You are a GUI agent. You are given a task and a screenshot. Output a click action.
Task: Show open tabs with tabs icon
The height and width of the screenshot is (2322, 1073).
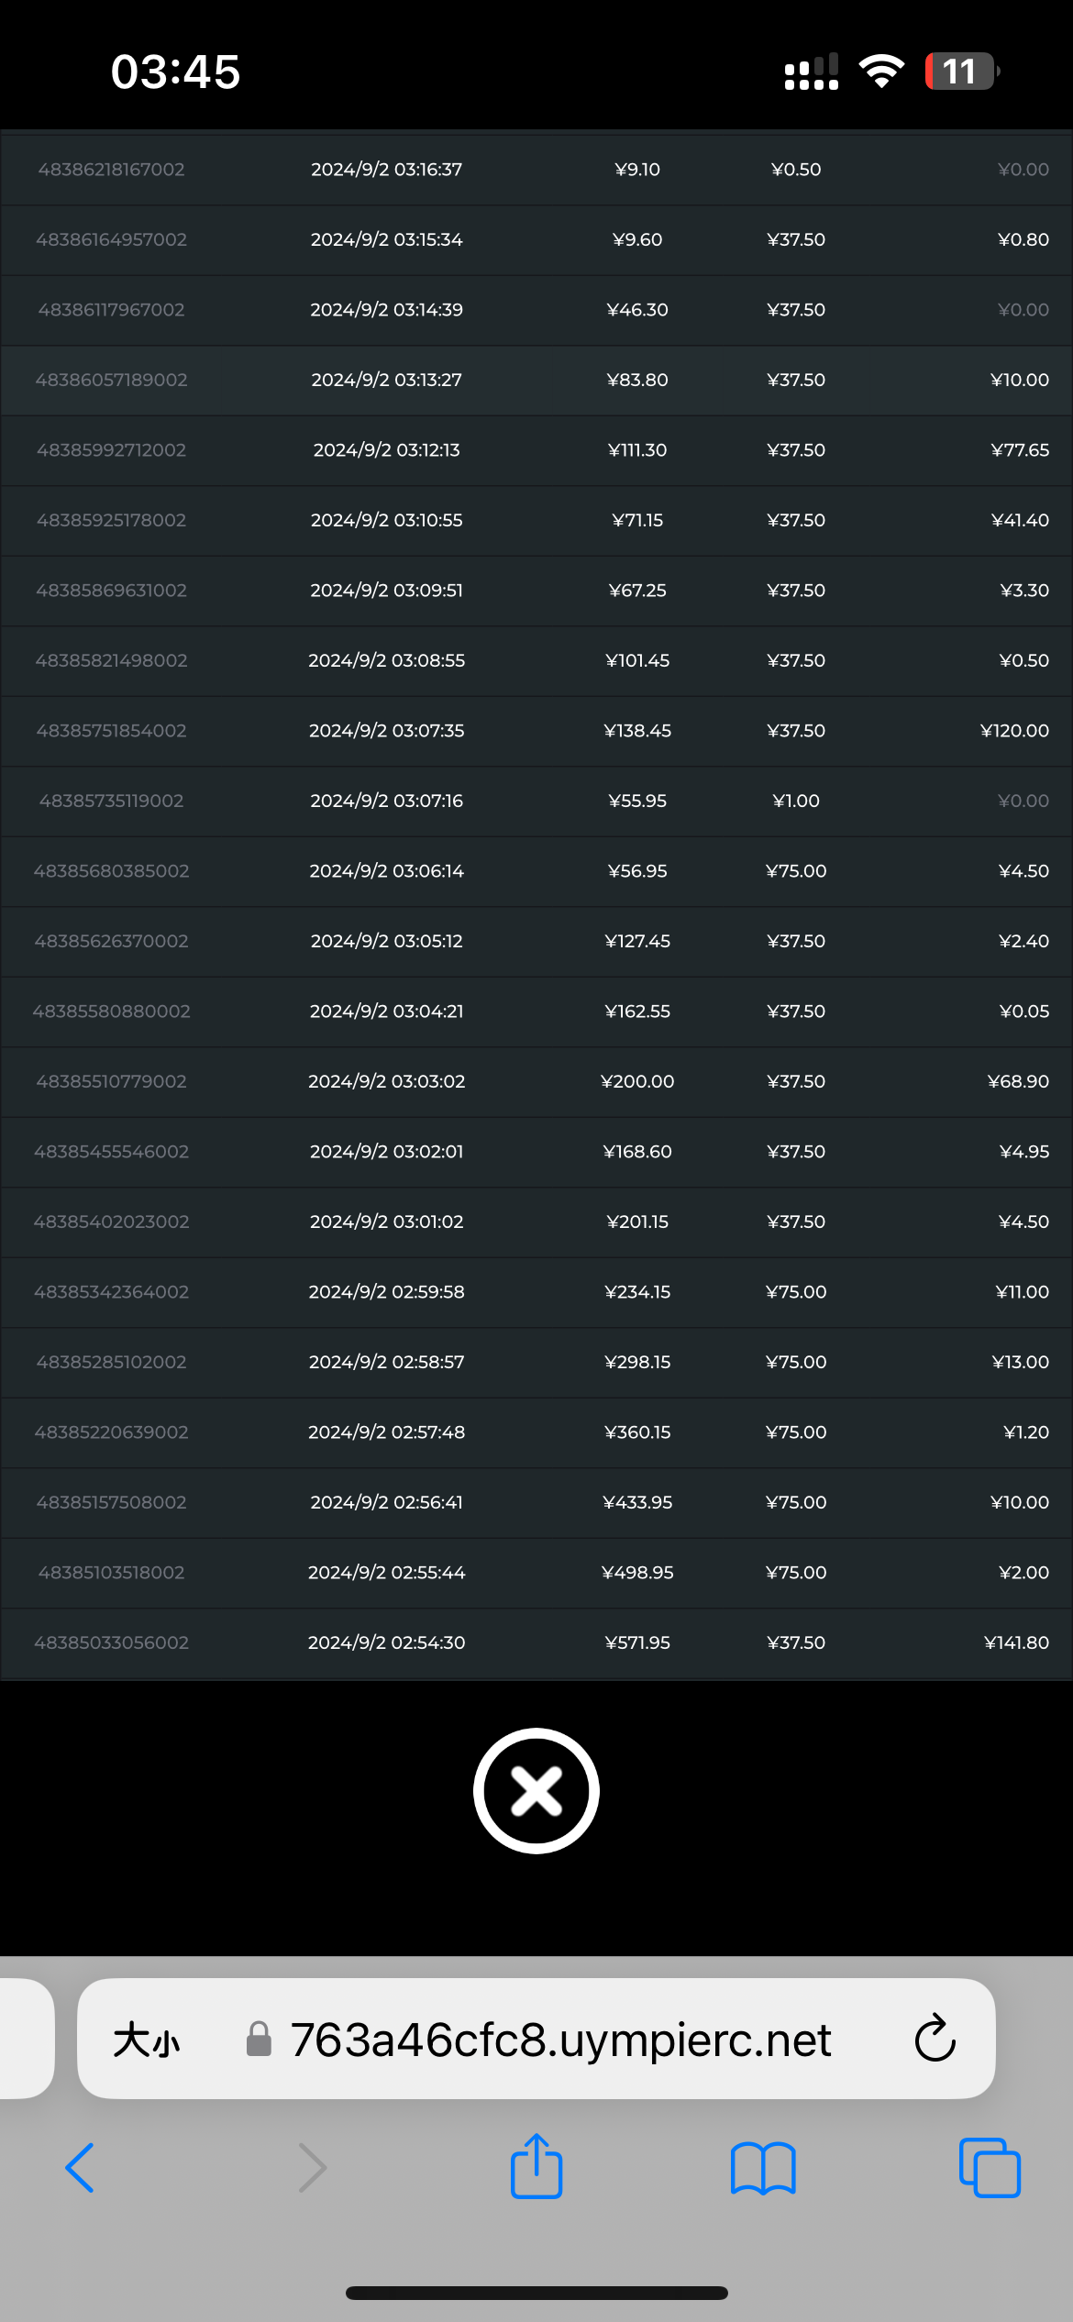(990, 2168)
